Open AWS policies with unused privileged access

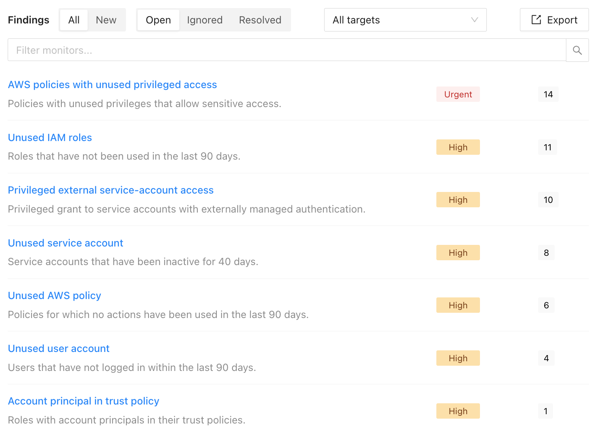click(112, 84)
